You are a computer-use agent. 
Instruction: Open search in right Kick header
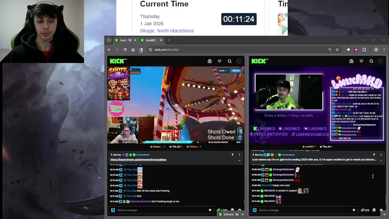coord(371,61)
